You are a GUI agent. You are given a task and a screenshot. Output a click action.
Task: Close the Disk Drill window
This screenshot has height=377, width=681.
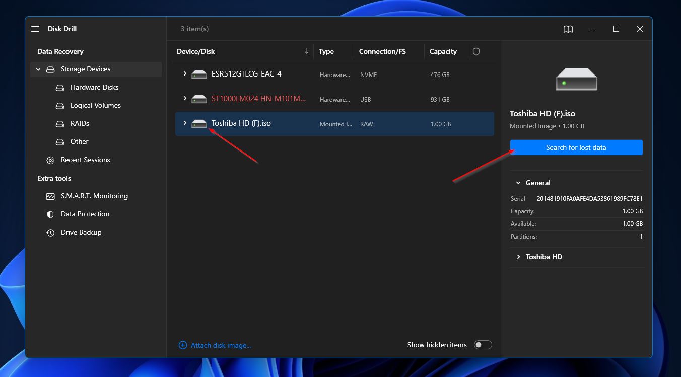coord(640,29)
